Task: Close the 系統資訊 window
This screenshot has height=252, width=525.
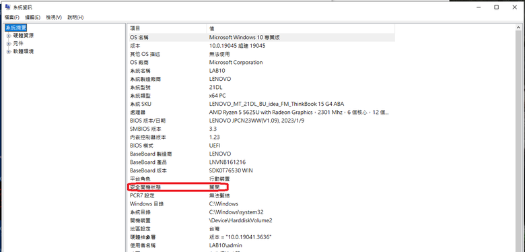Action: point(515,7)
